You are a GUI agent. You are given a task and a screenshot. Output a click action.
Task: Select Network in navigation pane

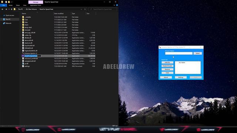[x=8, y=23]
